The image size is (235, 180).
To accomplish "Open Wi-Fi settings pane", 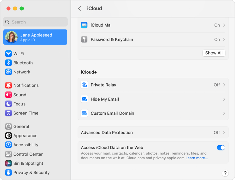I will [x=35, y=54].
